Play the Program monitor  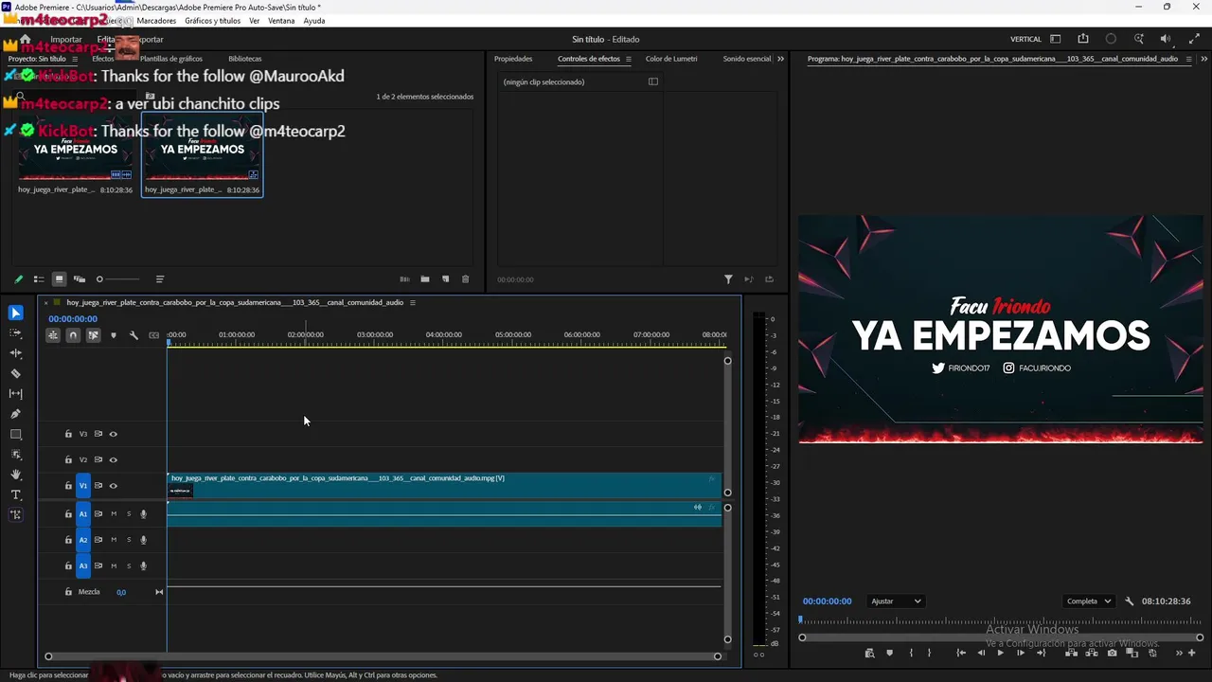pyautogui.click(x=1000, y=653)
